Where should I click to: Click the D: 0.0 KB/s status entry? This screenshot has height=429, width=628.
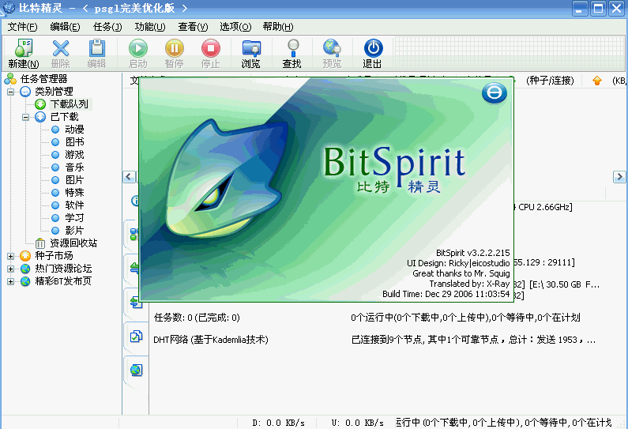(278, 423)
